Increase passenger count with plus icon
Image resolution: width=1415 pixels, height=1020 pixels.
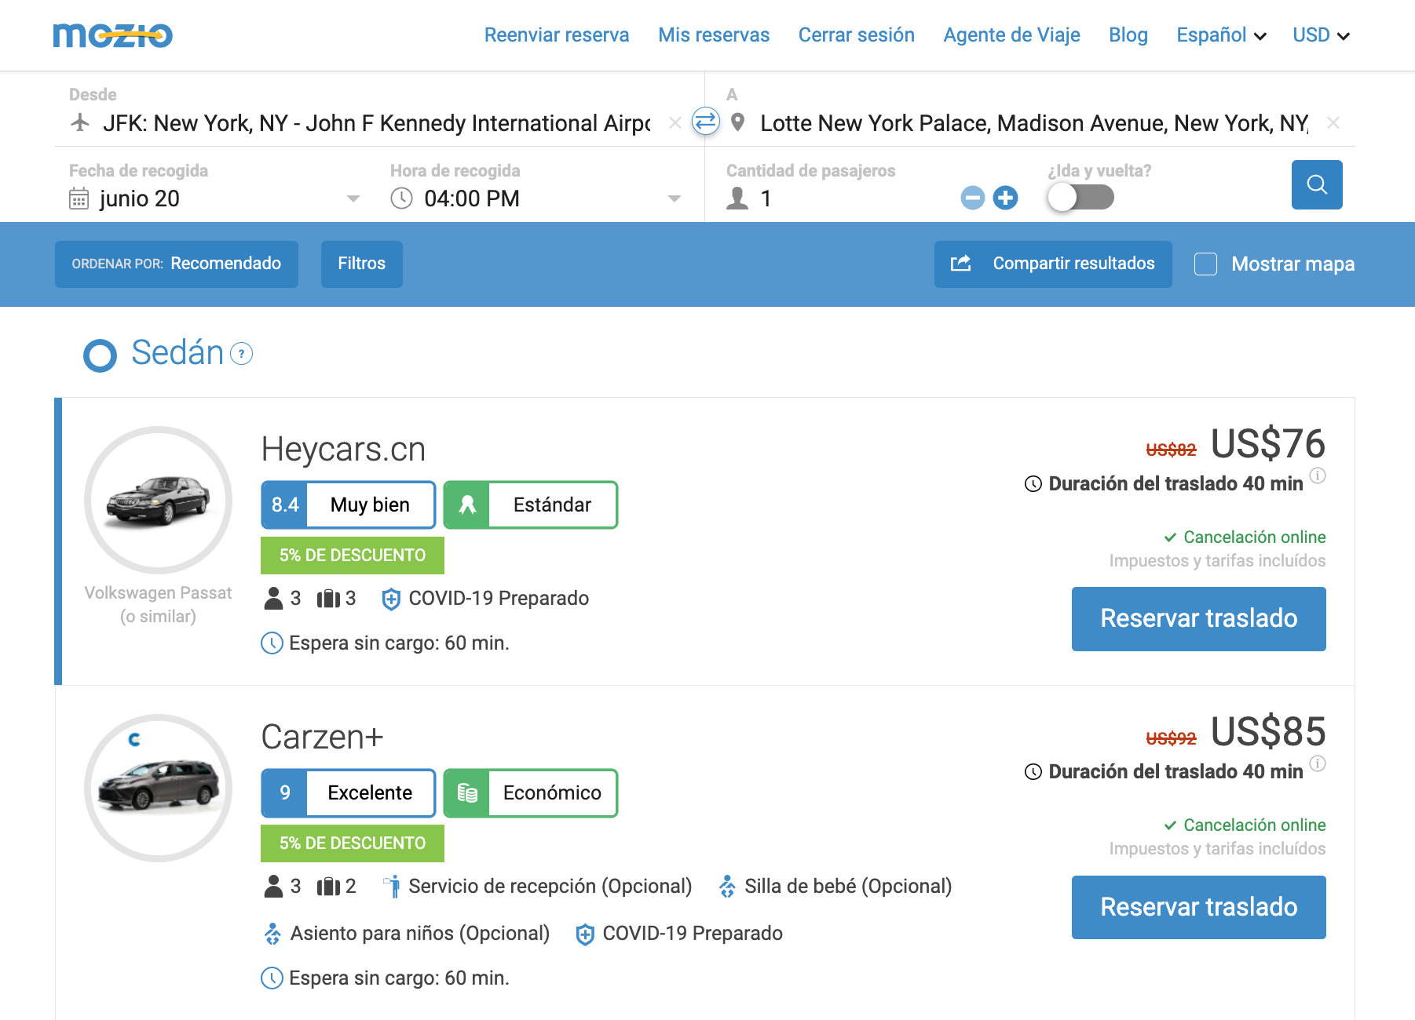(1005, 198)
